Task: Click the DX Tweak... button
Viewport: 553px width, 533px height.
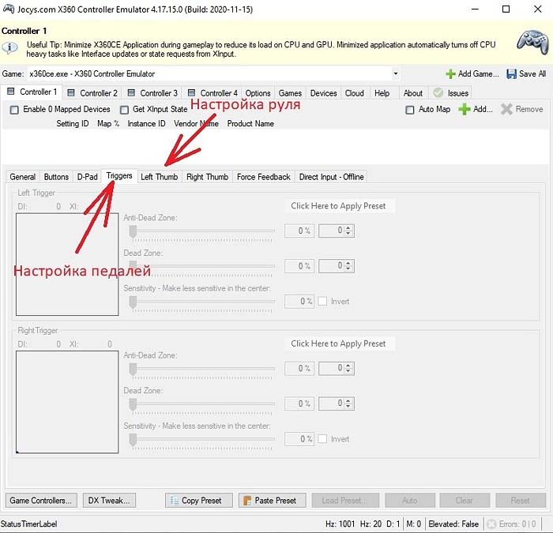Action: (x=109, y=501)
